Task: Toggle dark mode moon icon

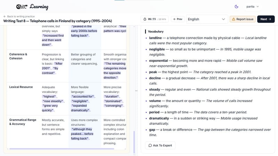Action: (x=236, y=7)
